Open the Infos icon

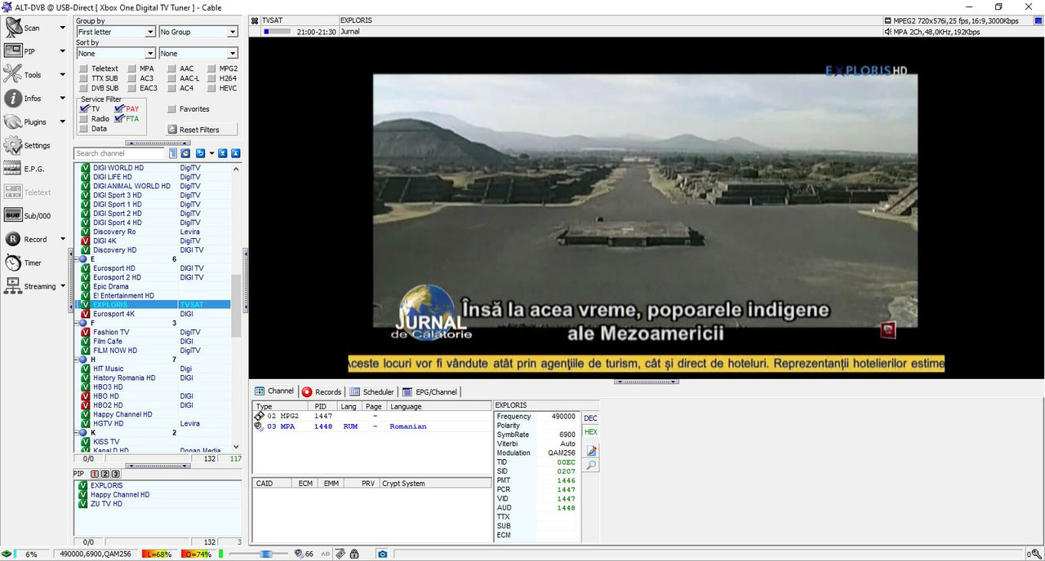coord(12,98)
